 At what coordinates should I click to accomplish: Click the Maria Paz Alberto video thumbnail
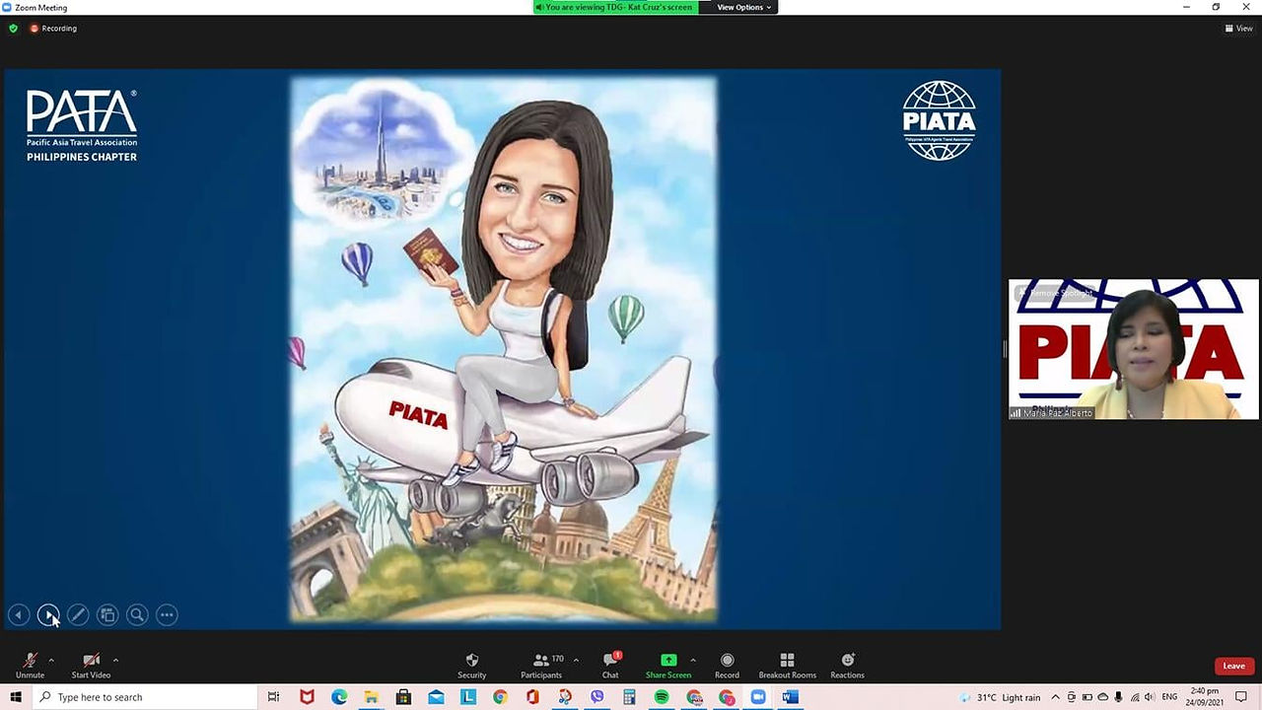(1134, 349)
